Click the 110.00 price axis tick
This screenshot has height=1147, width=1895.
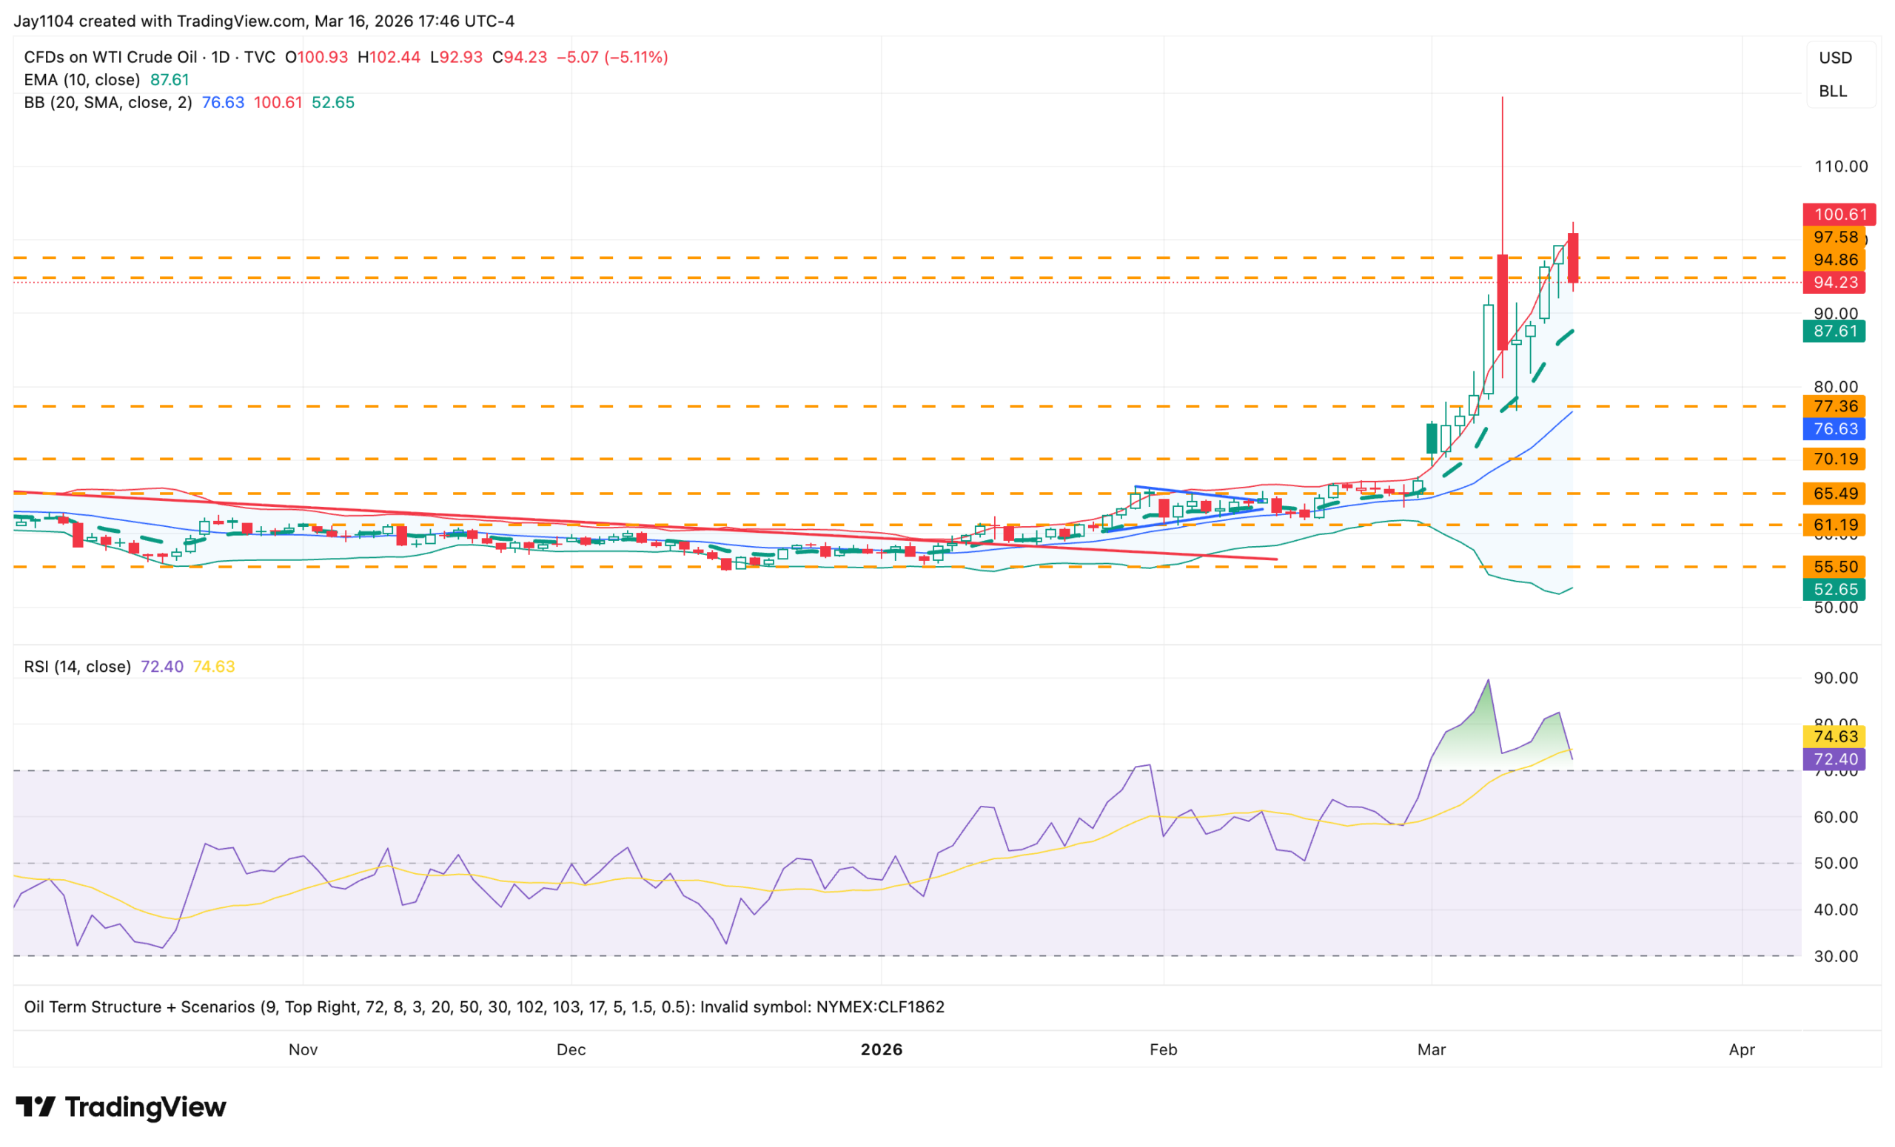[1841, 166]
